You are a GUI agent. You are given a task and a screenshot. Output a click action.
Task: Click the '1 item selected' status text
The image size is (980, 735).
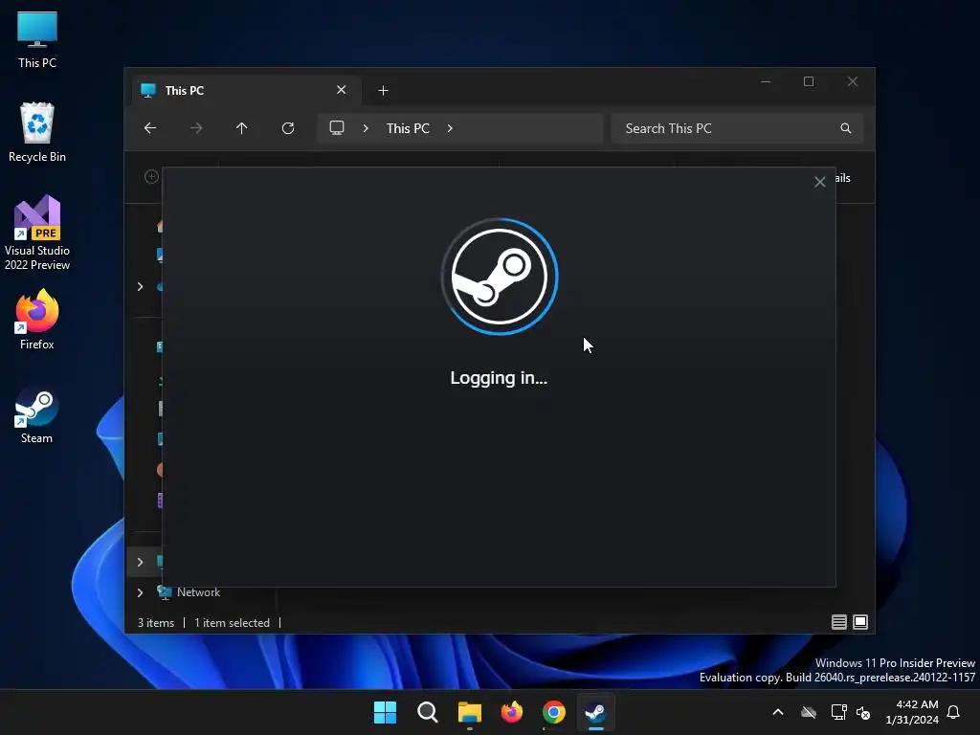tap(232, 622)
